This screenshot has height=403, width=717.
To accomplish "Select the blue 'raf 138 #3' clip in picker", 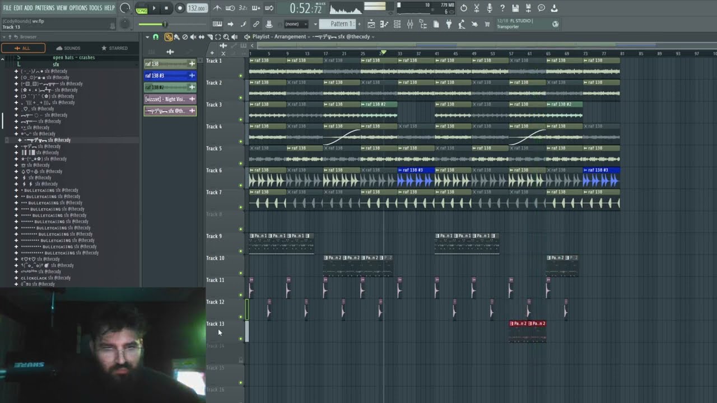I will pyautogui.click(x=170, y=76).
